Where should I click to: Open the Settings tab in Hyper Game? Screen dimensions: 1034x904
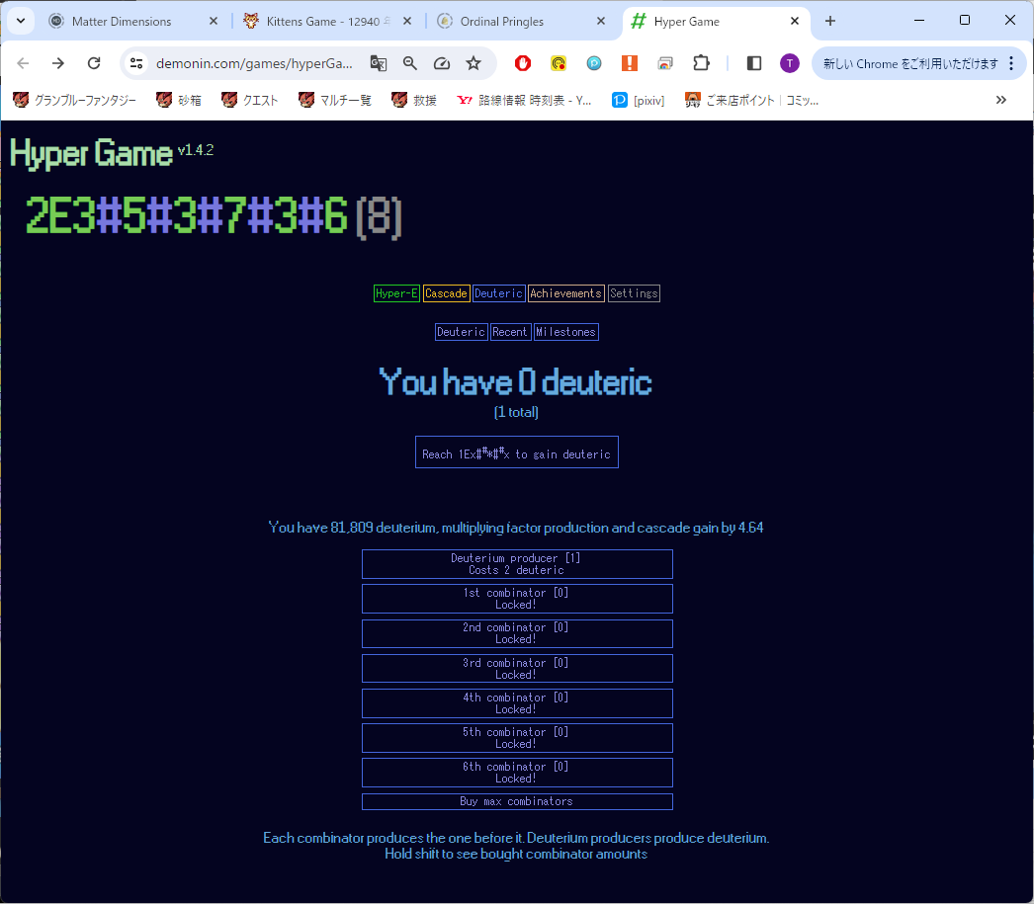click(x=634, y=292)
